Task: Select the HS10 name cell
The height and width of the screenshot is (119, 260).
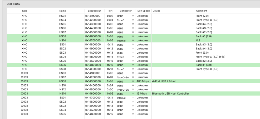Action: click(63, 85)
